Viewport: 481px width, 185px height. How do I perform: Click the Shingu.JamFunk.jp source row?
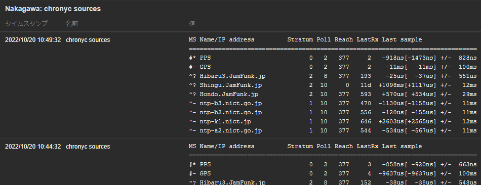click(333, 85)
